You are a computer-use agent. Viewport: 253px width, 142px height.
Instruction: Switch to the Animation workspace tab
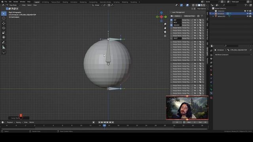coord(74,2)
